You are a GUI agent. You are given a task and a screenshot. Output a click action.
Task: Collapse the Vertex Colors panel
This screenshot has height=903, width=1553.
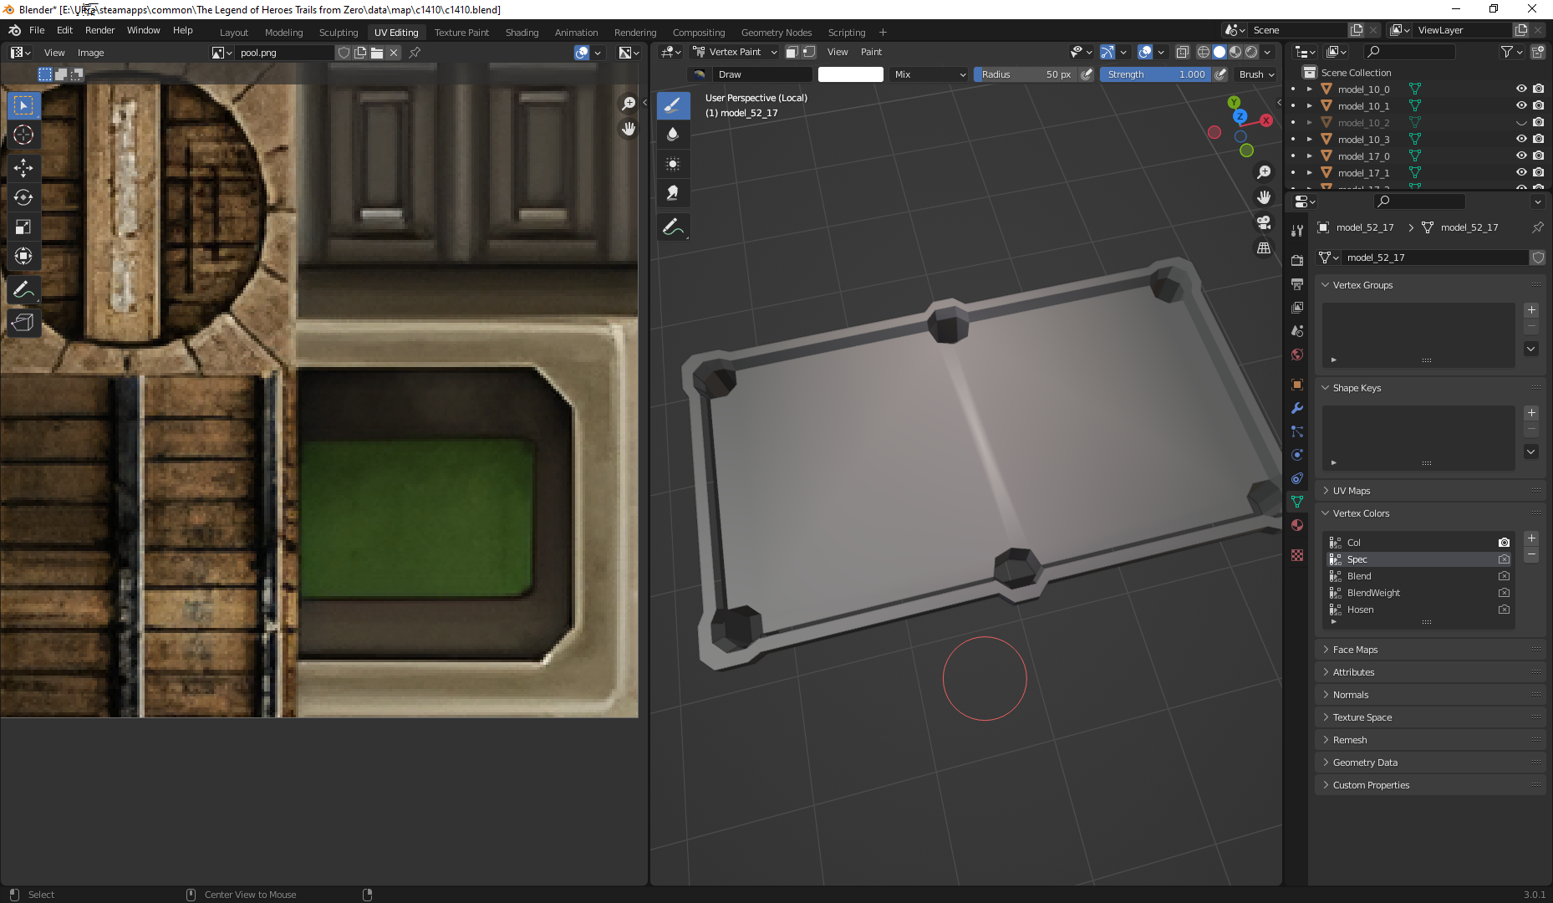1429,513
